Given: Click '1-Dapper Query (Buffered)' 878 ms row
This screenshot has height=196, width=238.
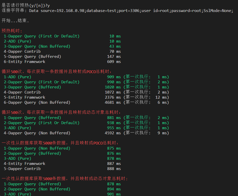Looking at the screenshot, I should (62, 184).
